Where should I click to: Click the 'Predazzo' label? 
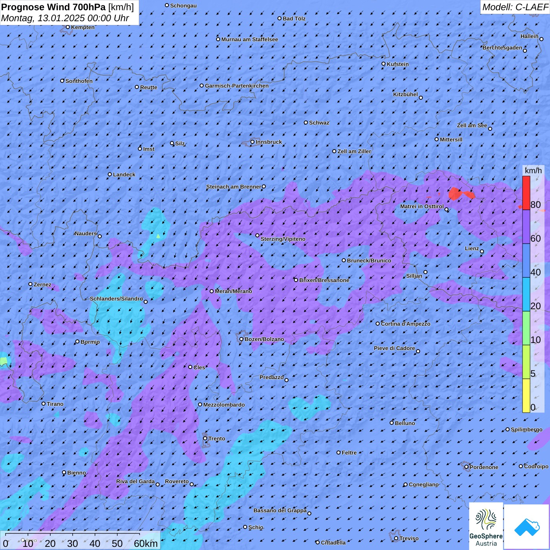272,377
